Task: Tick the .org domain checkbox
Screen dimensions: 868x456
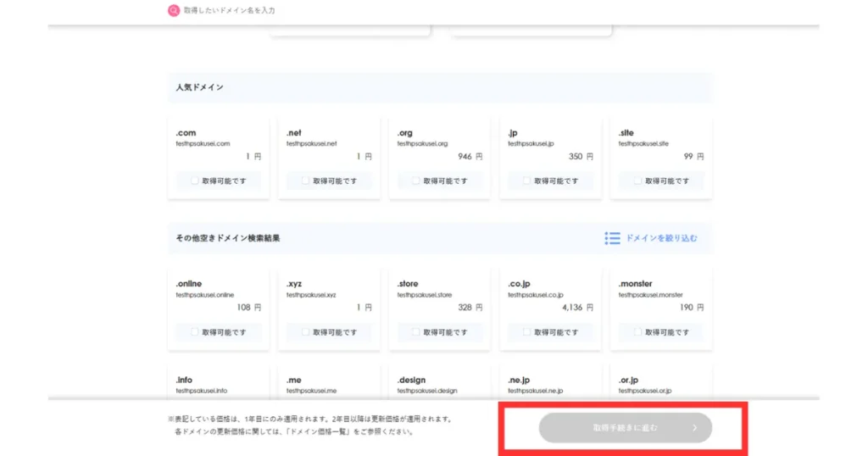Action: click(416, 181)
